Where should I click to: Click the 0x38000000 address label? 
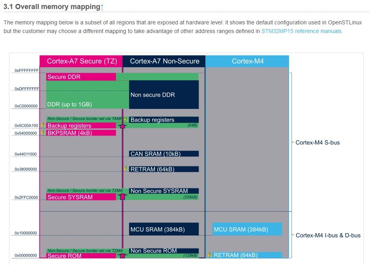26,169
